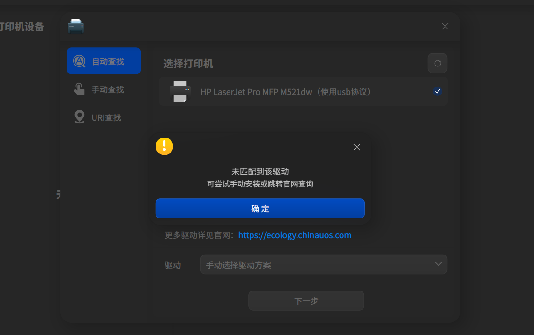The image size is (534, 335).
Task: Click the 手动查找 hand icon
Action: point(79,89)
